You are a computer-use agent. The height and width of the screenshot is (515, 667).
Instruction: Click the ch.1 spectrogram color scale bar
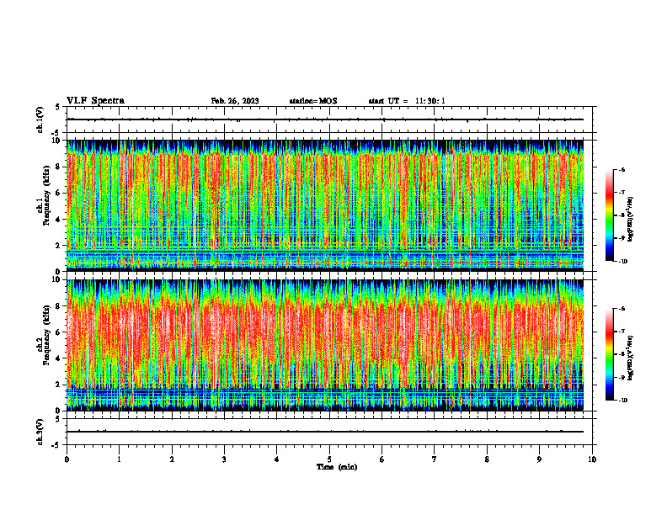609,215
